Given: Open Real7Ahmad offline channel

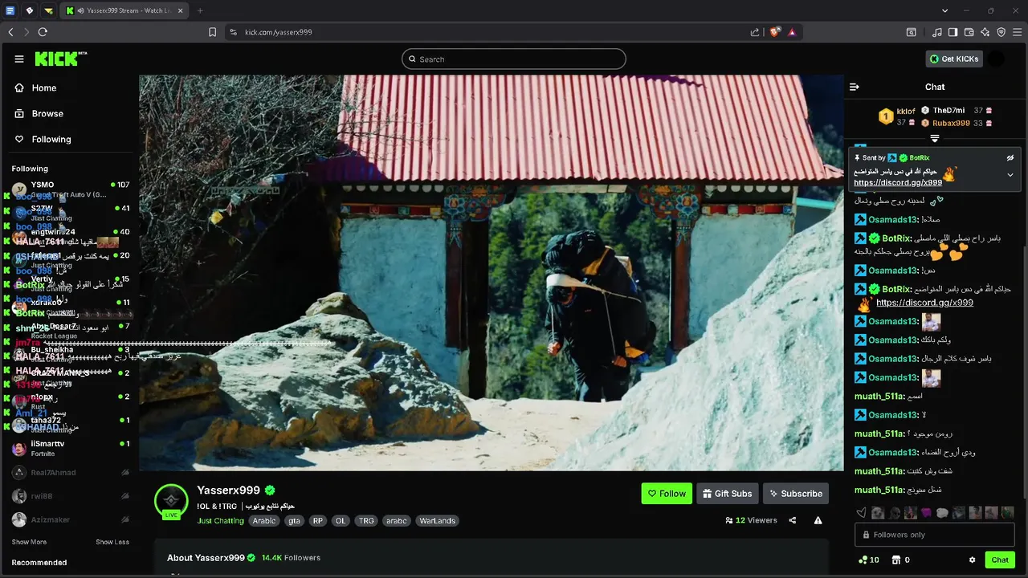Looking at the screenshot, I should [70, 473].
